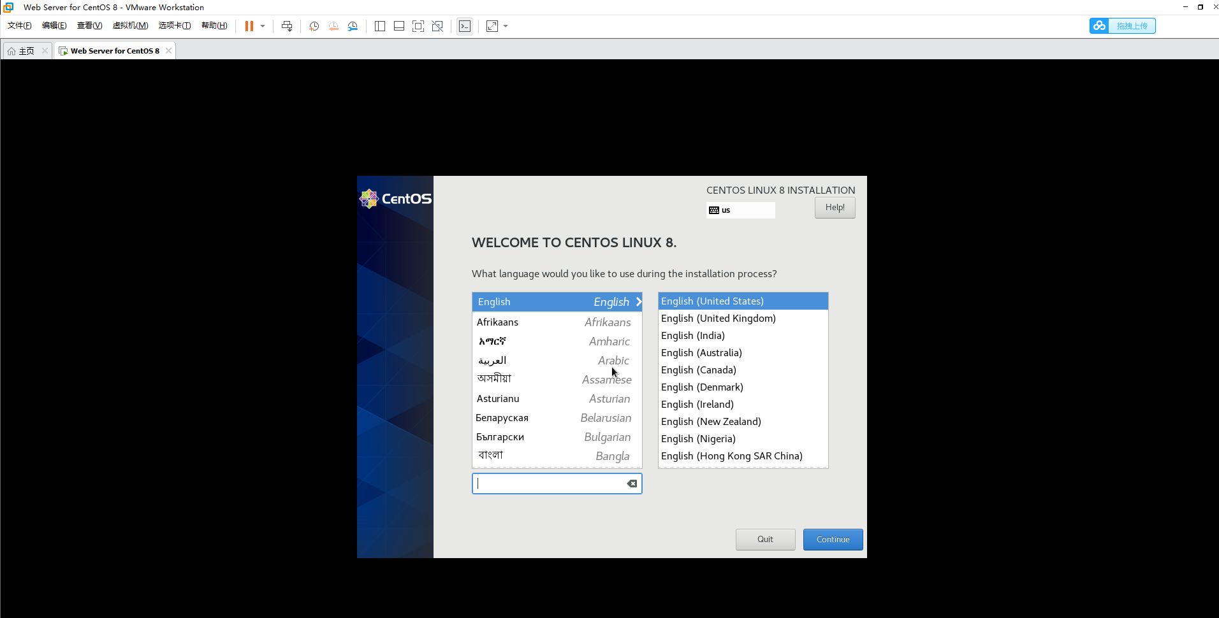Click the us keyboard layout indicator
The width and height of the screenshot is (1219, 618).
(741, 210)
